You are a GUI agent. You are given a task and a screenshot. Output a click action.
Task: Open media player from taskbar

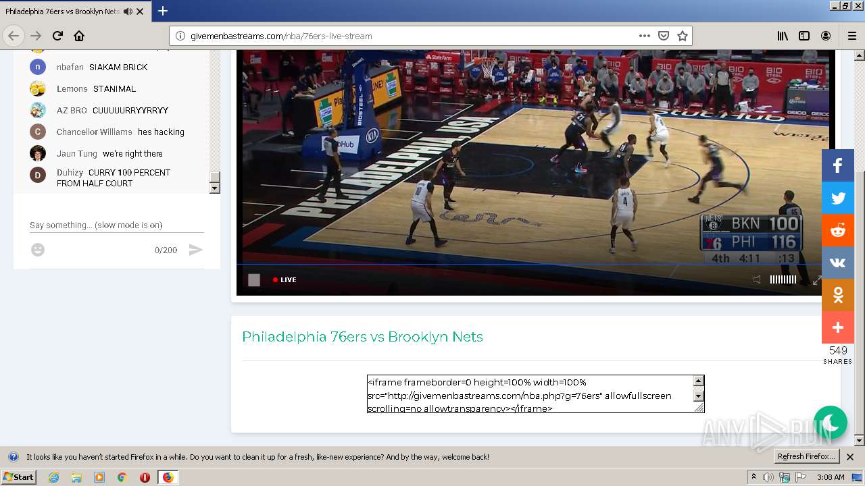click(x=99, y=477)
